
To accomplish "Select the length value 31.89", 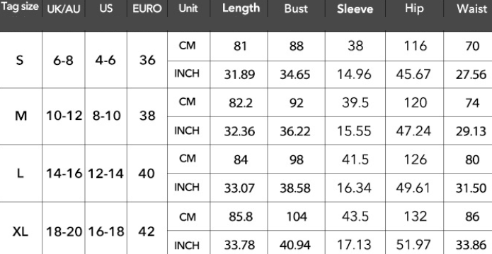I will point(240,75).
